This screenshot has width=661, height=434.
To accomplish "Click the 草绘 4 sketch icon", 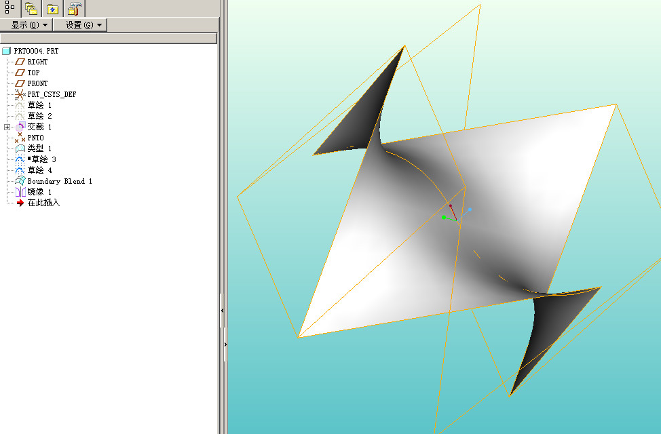I will point(20,171).
